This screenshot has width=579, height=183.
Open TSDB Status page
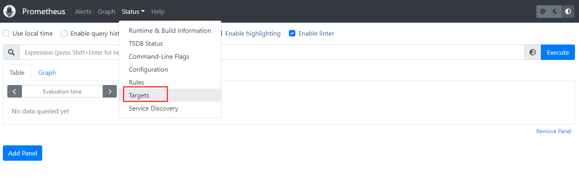170,43
